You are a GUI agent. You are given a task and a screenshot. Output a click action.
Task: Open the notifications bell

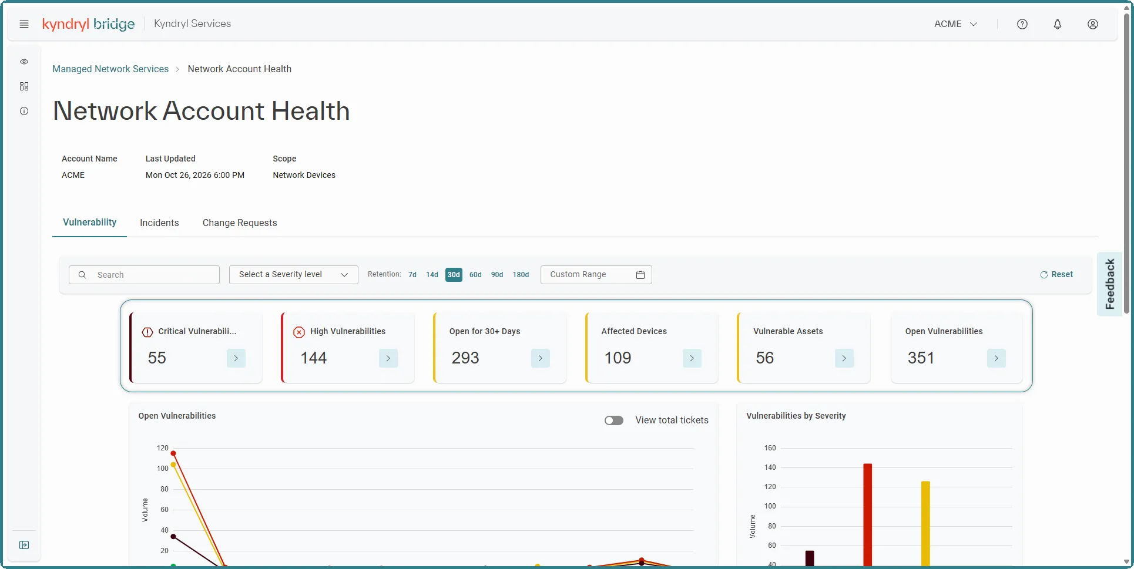pyautogui.click(x=1058, y=24)
